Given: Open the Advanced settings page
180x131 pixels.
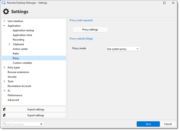Looking at the screenshot, I should (x=13, y=100).
